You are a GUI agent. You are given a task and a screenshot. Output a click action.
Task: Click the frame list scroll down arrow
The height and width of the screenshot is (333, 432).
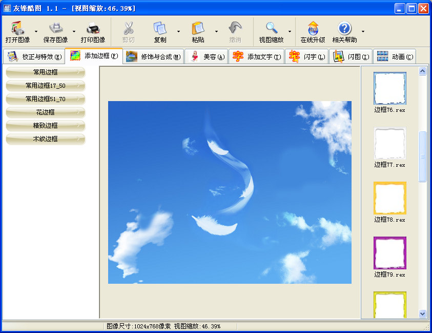[423, 314]
